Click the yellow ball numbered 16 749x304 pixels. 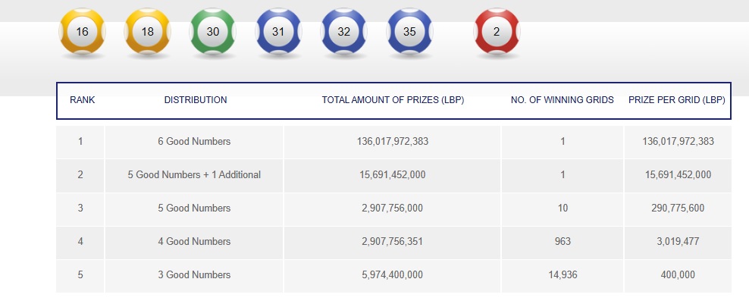[83, 33]
